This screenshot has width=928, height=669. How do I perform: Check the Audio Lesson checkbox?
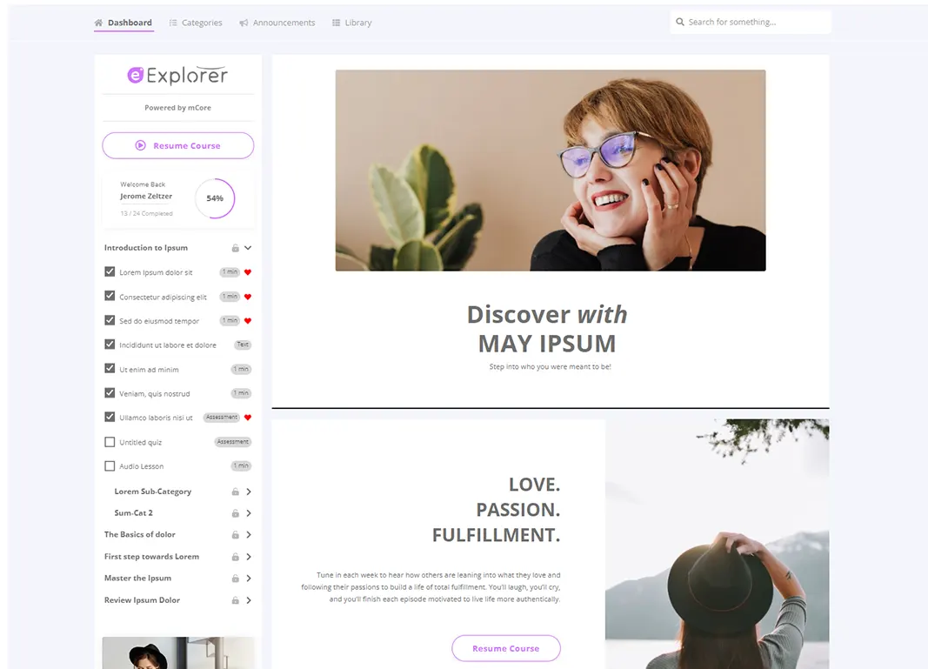pyautogui.click(x=110, y=466)
